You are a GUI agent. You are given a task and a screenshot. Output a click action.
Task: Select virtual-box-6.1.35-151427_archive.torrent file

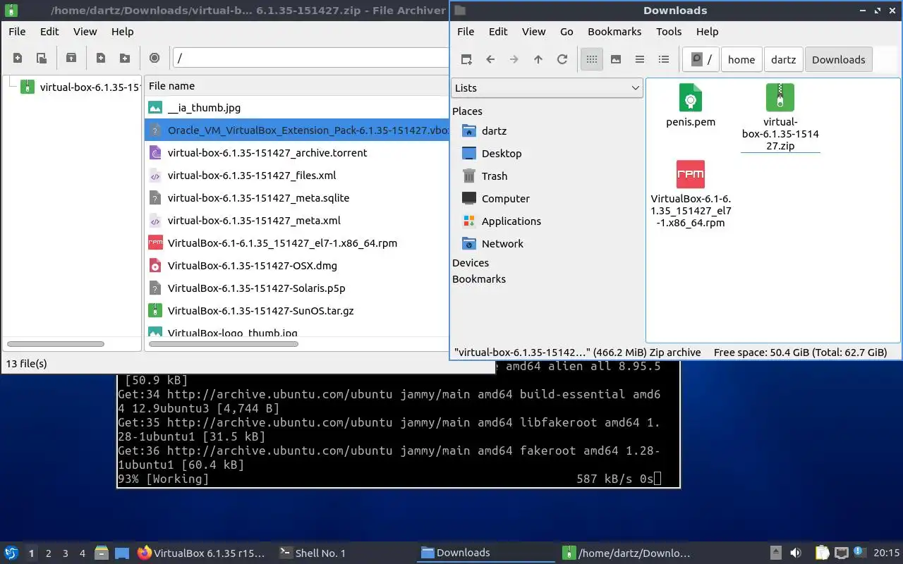[297, 153]
